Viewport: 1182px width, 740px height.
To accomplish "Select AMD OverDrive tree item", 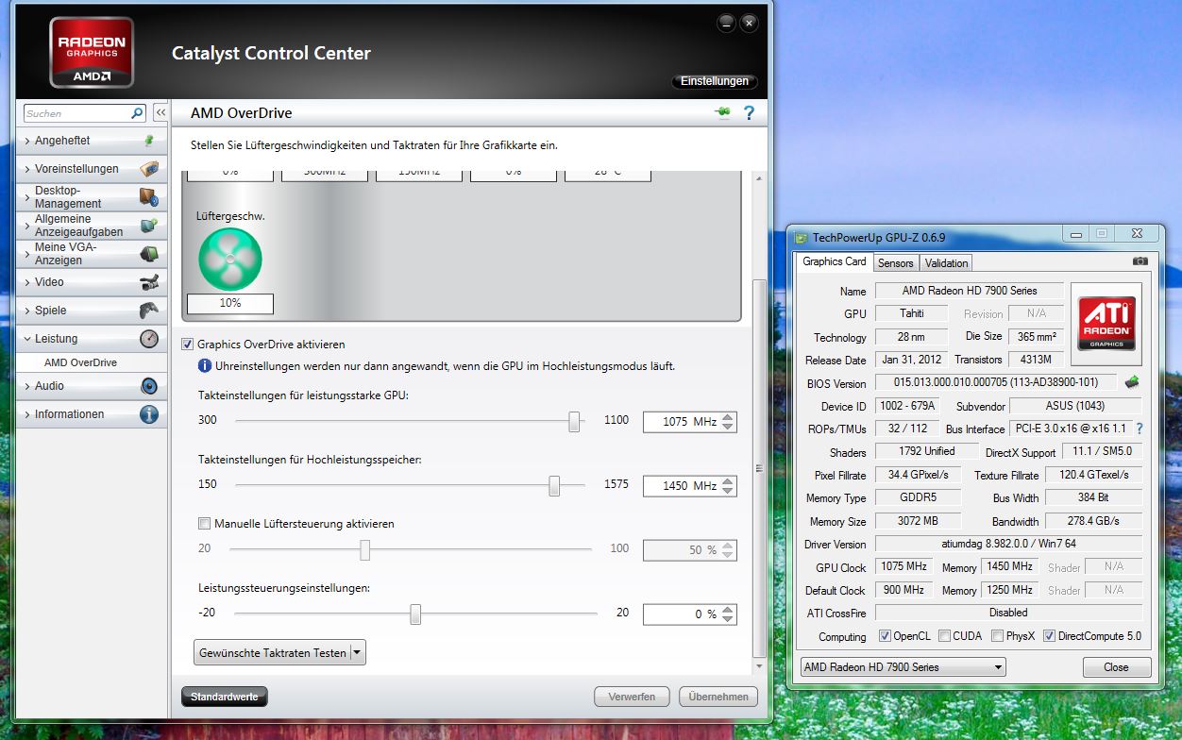I will pos(80,362).
